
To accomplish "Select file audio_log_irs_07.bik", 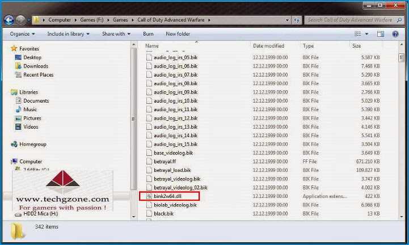I will [x=175, y=75].
